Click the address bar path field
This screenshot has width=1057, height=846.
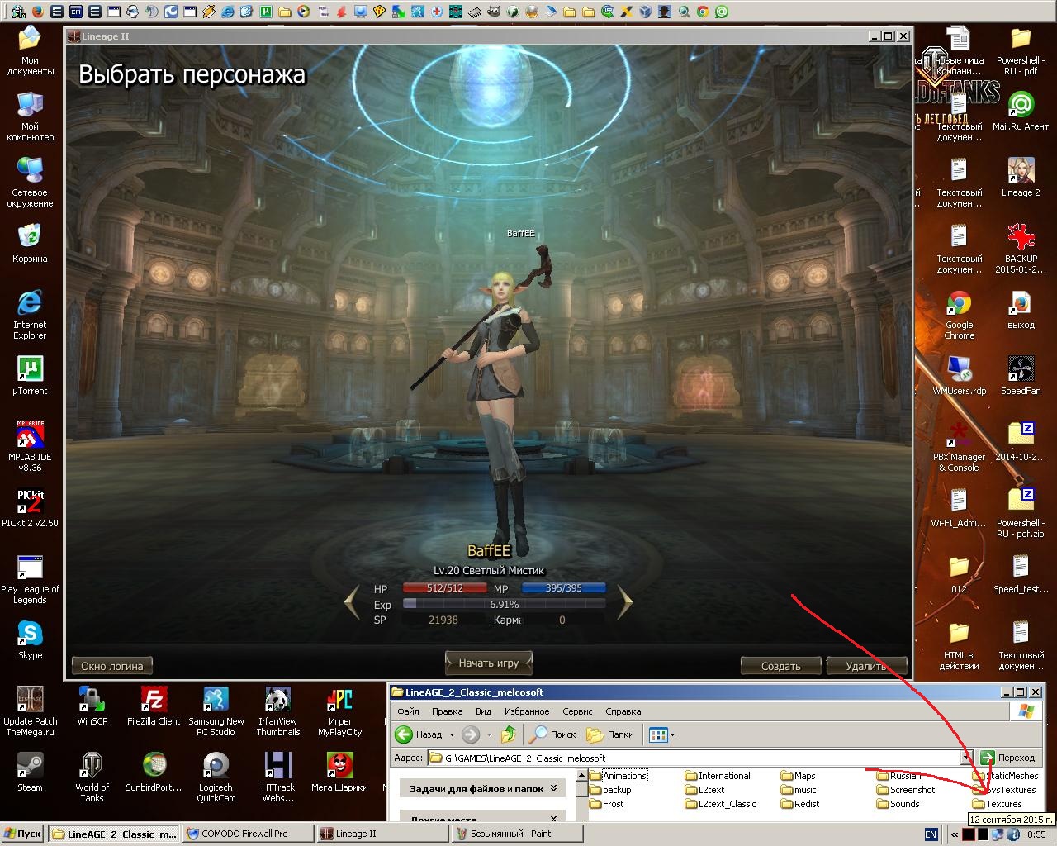(x=694, y=758)
